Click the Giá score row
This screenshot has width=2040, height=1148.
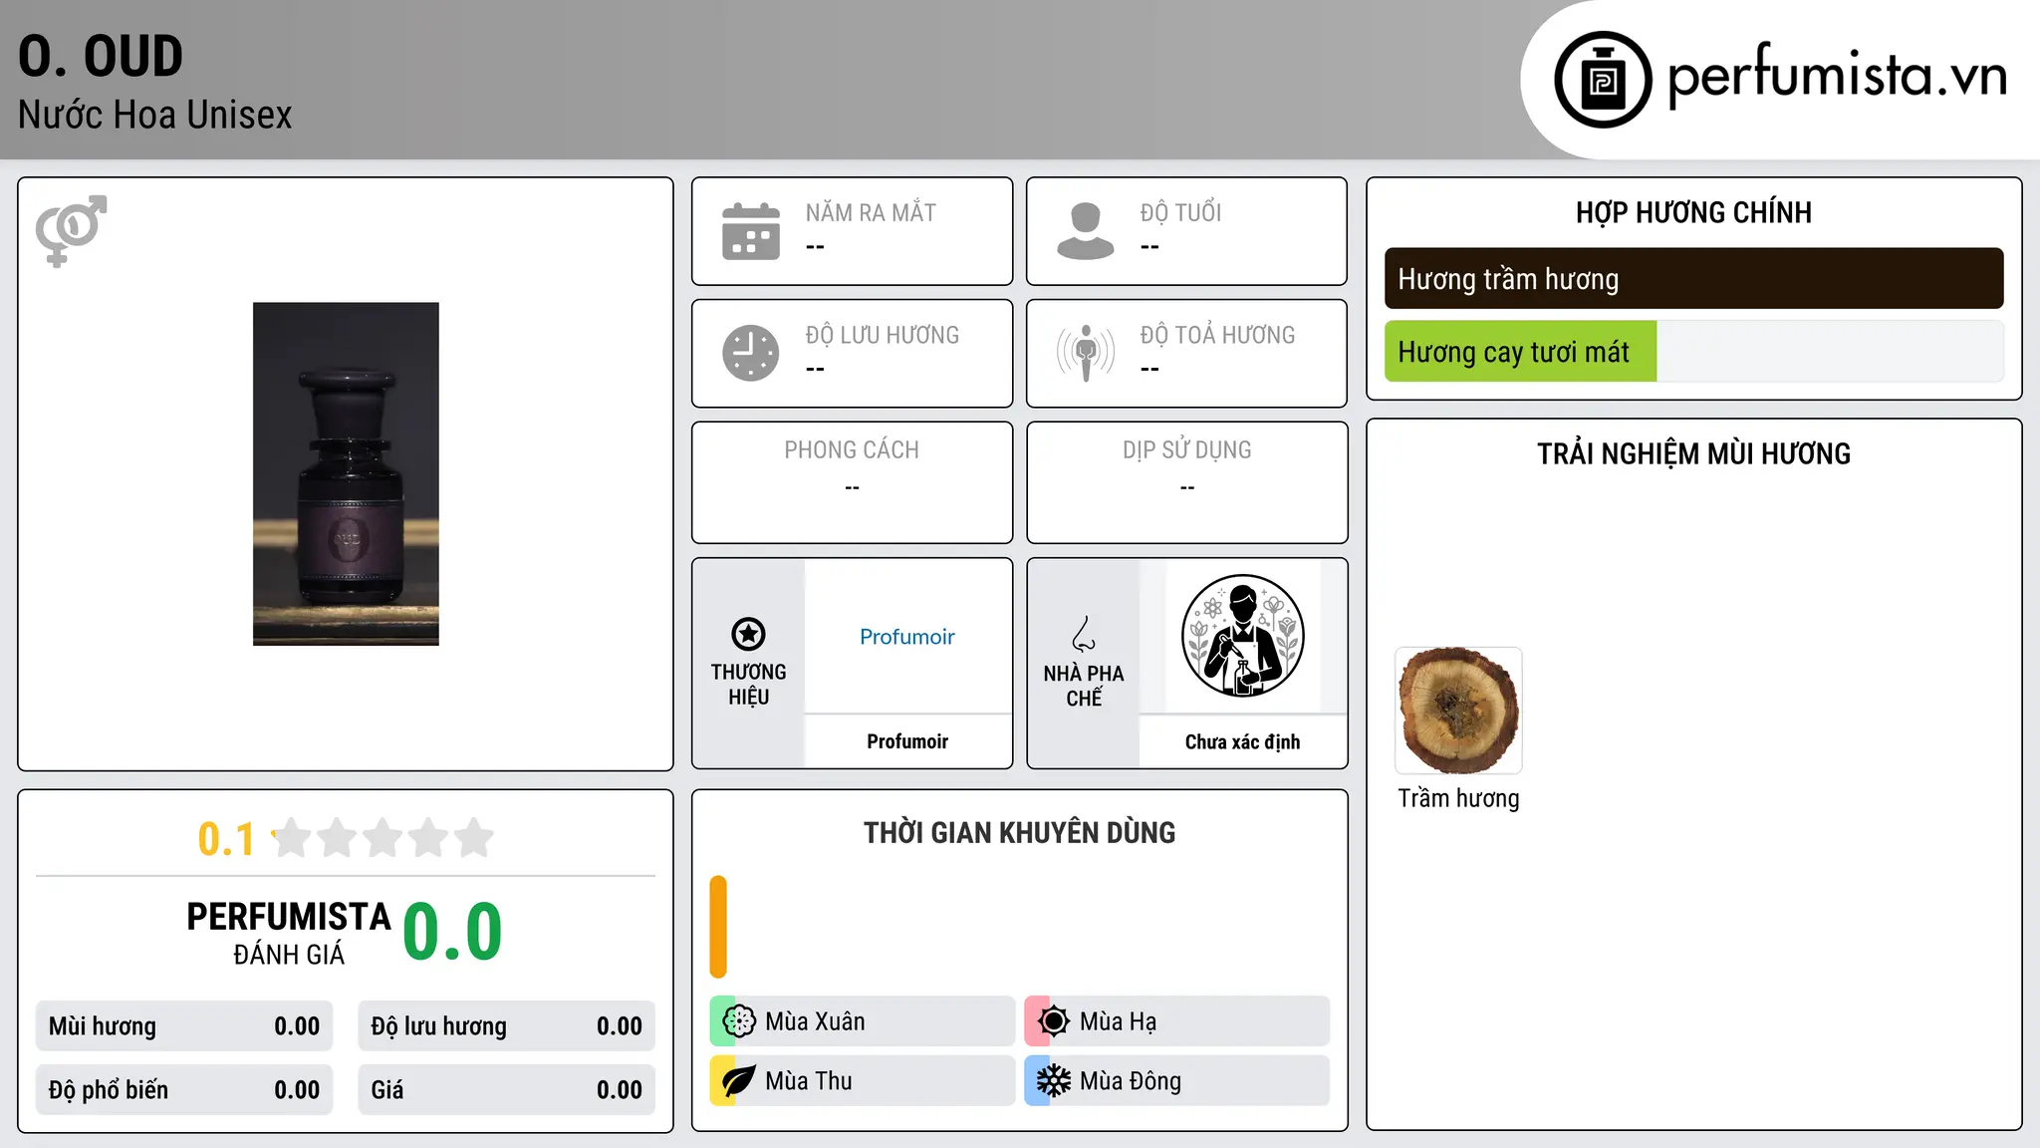coord(507,1090)
